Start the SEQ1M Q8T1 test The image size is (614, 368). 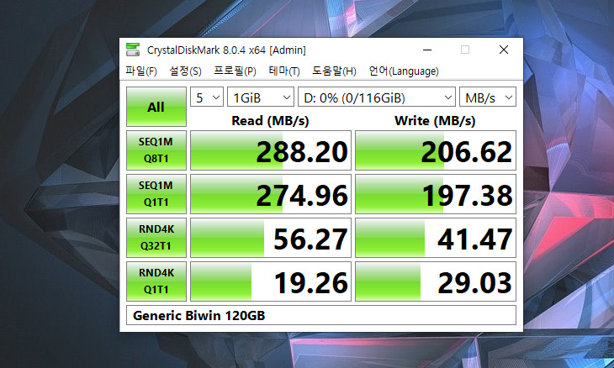(x=156, y=150)
